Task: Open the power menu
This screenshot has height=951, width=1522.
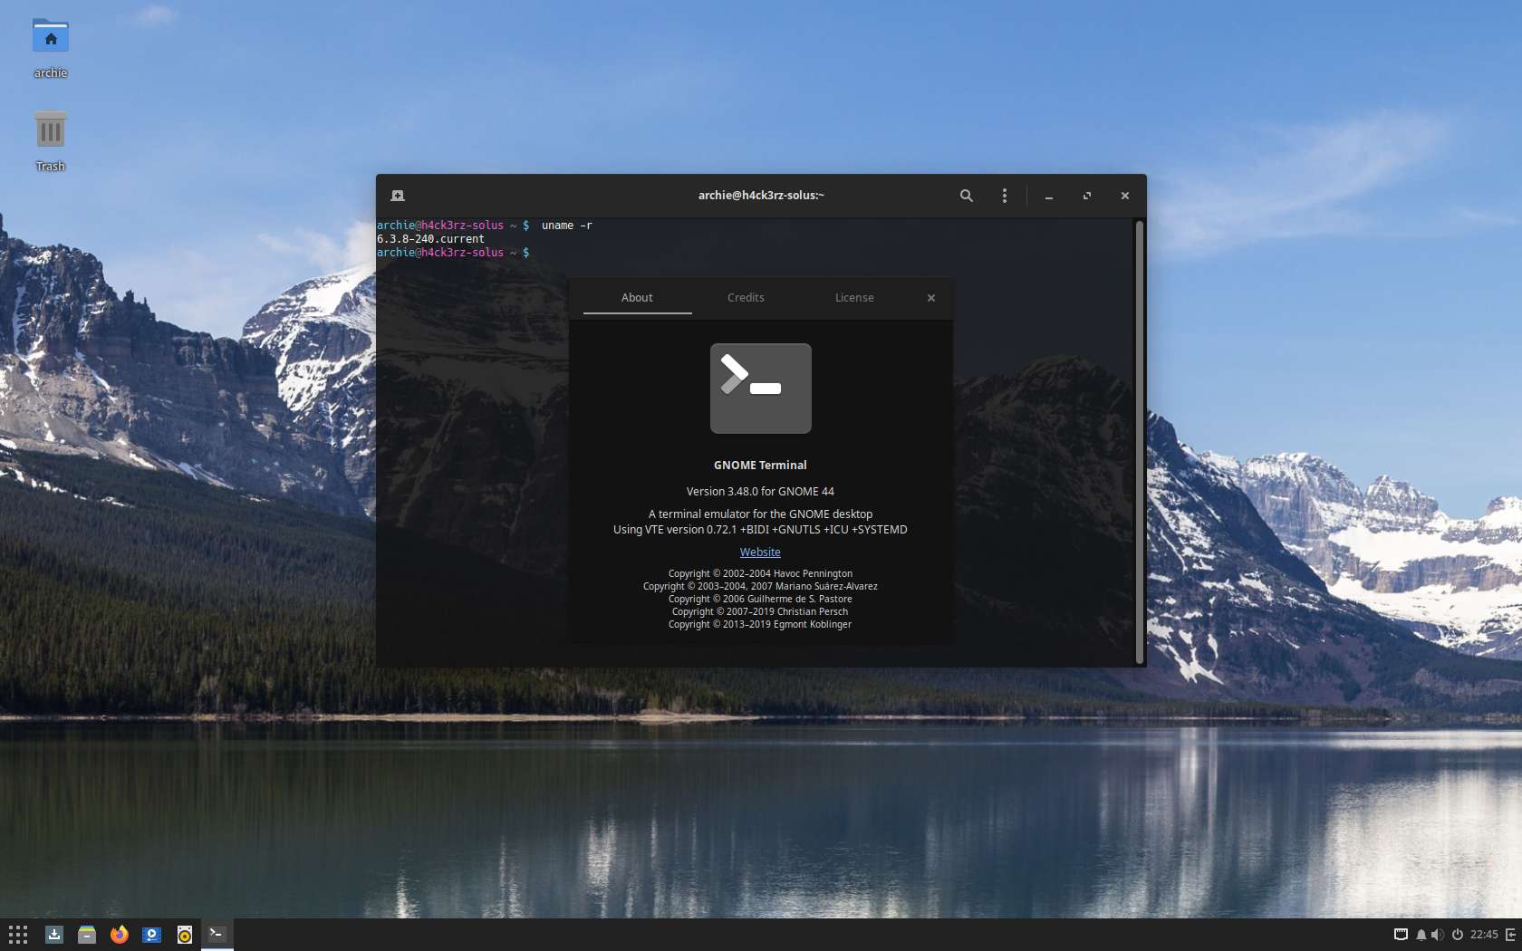Action: [x=1458, y=935]
